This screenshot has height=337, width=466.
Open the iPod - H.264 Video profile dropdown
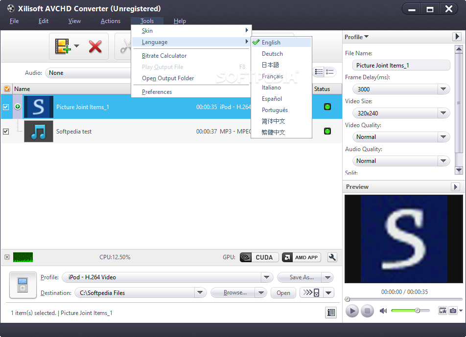(267, 277)
